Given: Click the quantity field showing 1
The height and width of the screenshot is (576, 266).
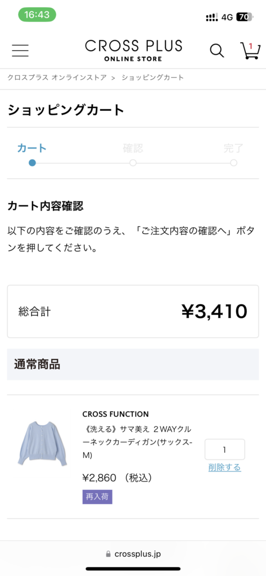Looking at the screenshot, I should [225, 449].
